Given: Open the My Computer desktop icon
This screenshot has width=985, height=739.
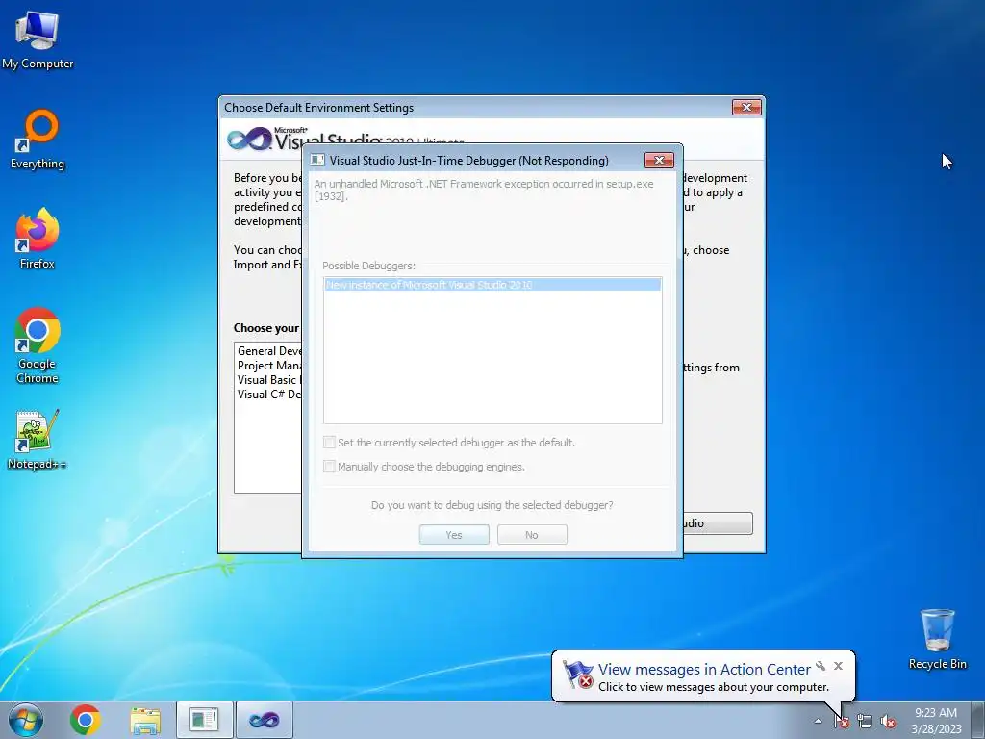Looking at the screenshot, I should point(38,38).
